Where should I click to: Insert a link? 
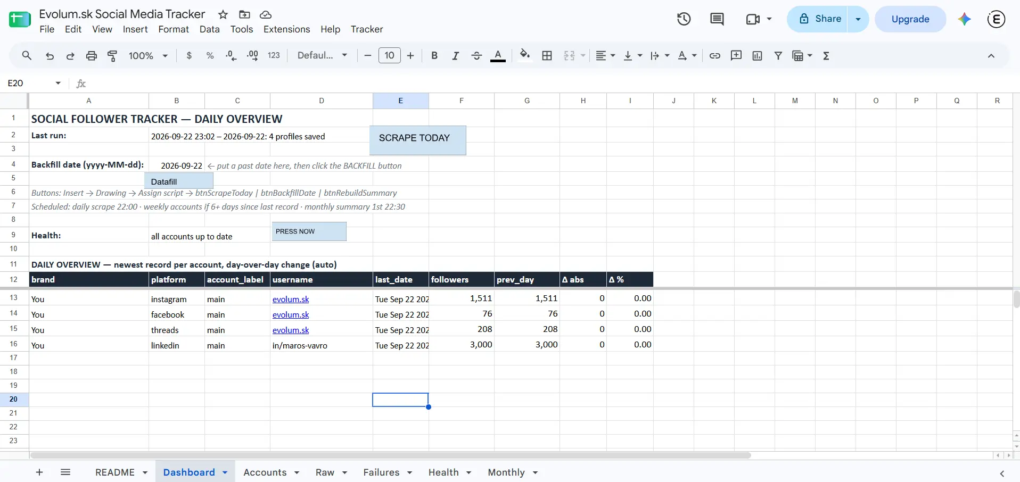[x=715, y=55]
